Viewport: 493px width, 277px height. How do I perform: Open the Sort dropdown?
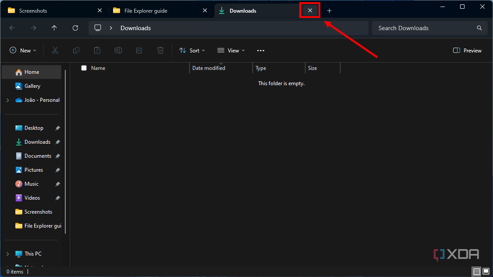[192, 50]
